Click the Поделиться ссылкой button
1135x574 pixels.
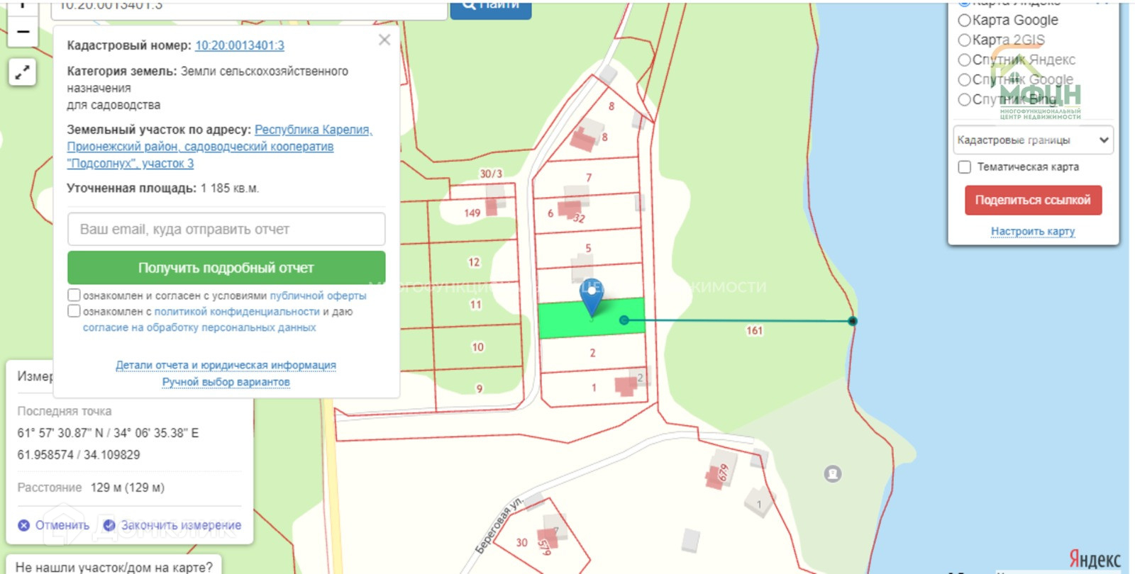point(1033,201)
